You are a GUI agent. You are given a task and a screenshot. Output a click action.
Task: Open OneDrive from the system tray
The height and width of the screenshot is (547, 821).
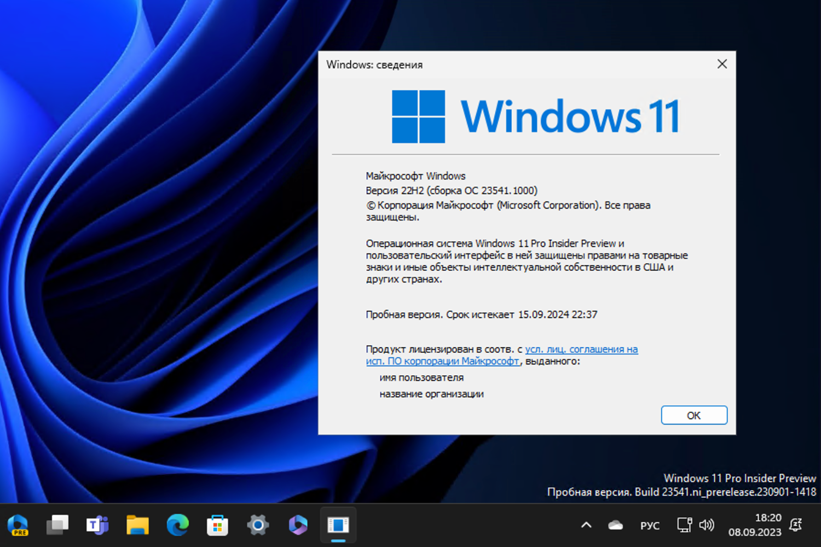614,525
